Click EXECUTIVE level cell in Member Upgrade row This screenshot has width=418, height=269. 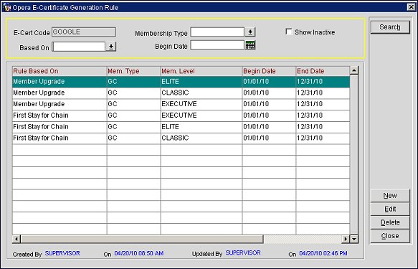[x=201, y=104]
